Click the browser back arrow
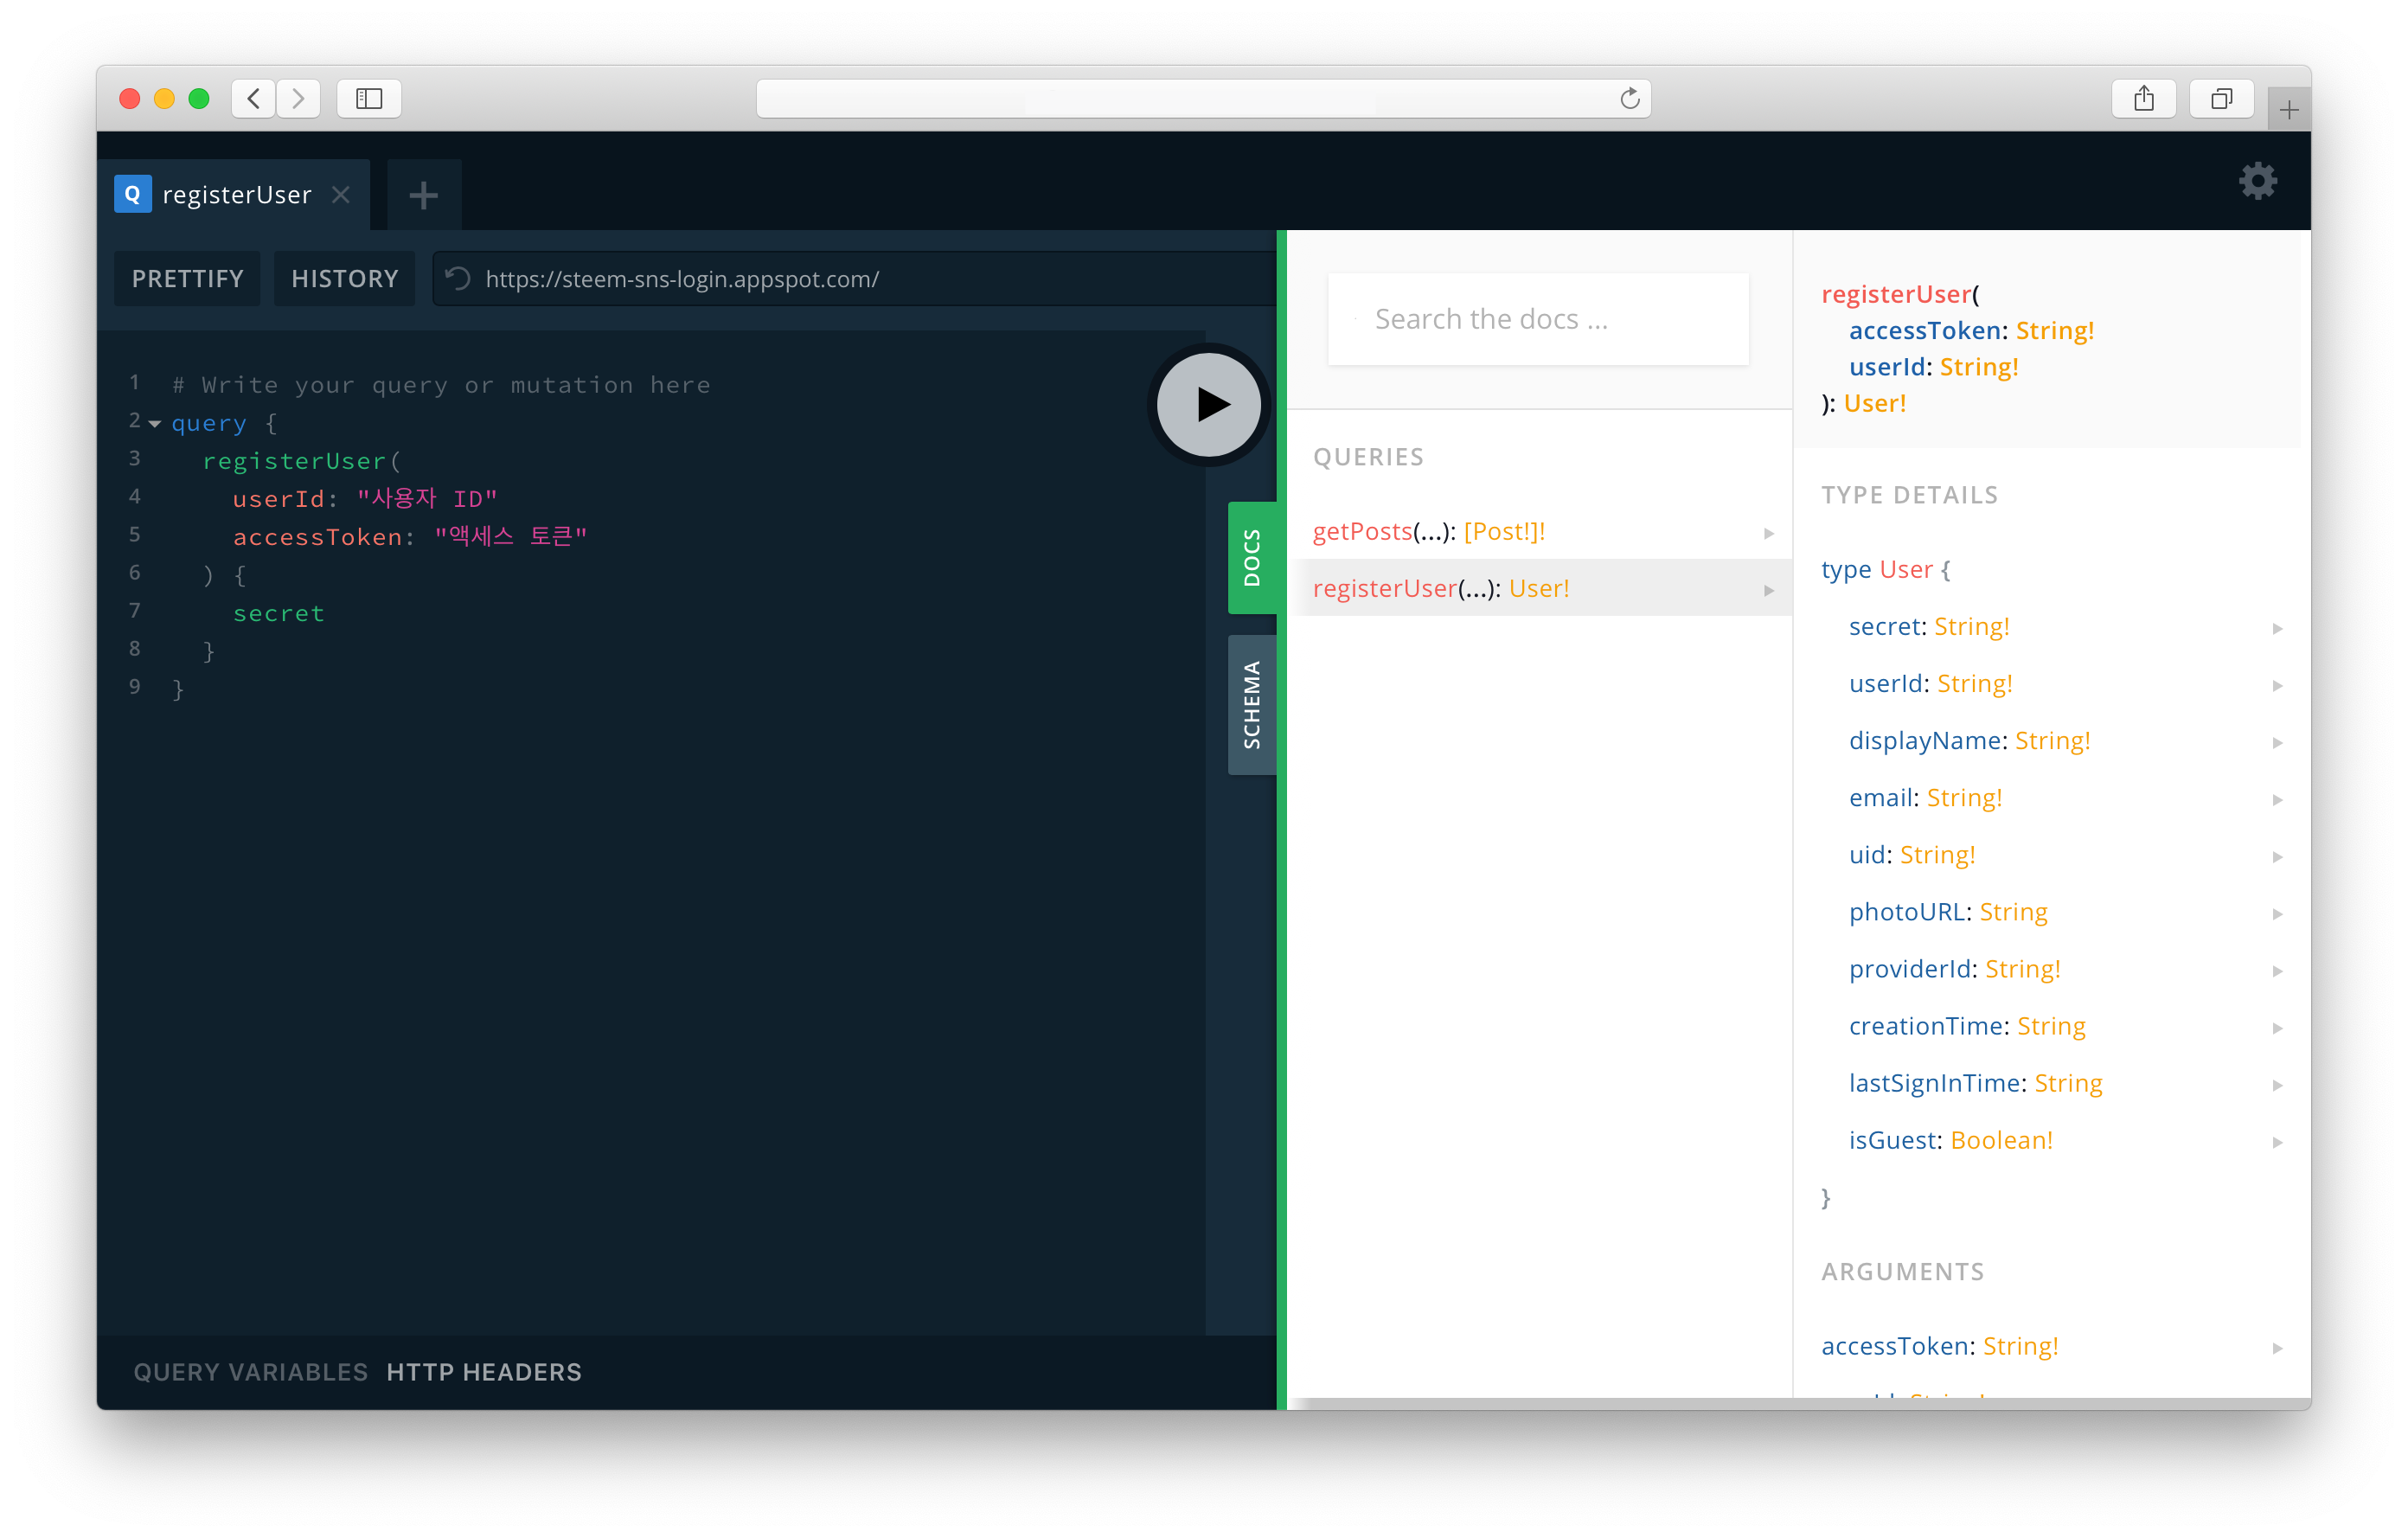This screenshot has width=2408, height=1538. (x=254, y=98)
